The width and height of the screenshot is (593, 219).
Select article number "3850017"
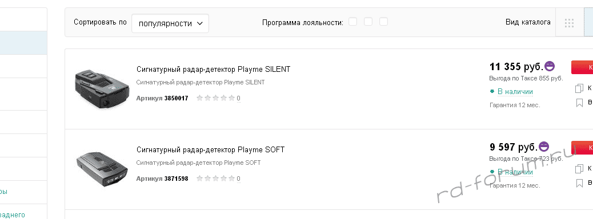(x=176, y=99)
